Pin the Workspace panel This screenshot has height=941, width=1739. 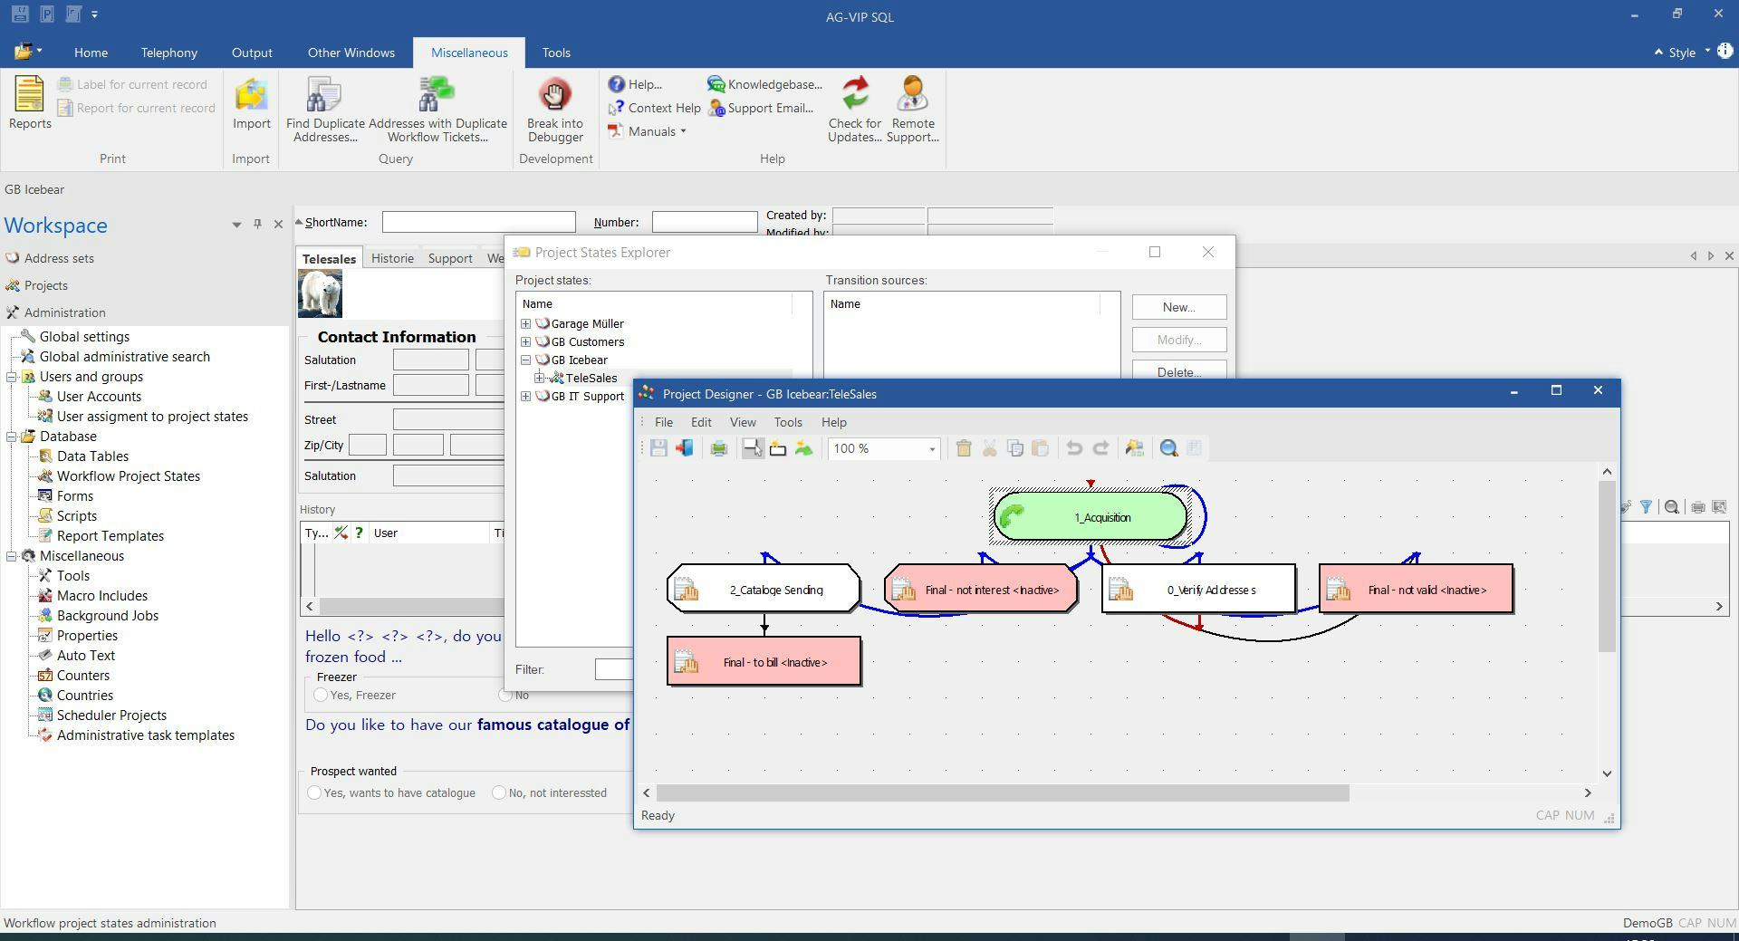pyautogui.click(x=257, y=224)
